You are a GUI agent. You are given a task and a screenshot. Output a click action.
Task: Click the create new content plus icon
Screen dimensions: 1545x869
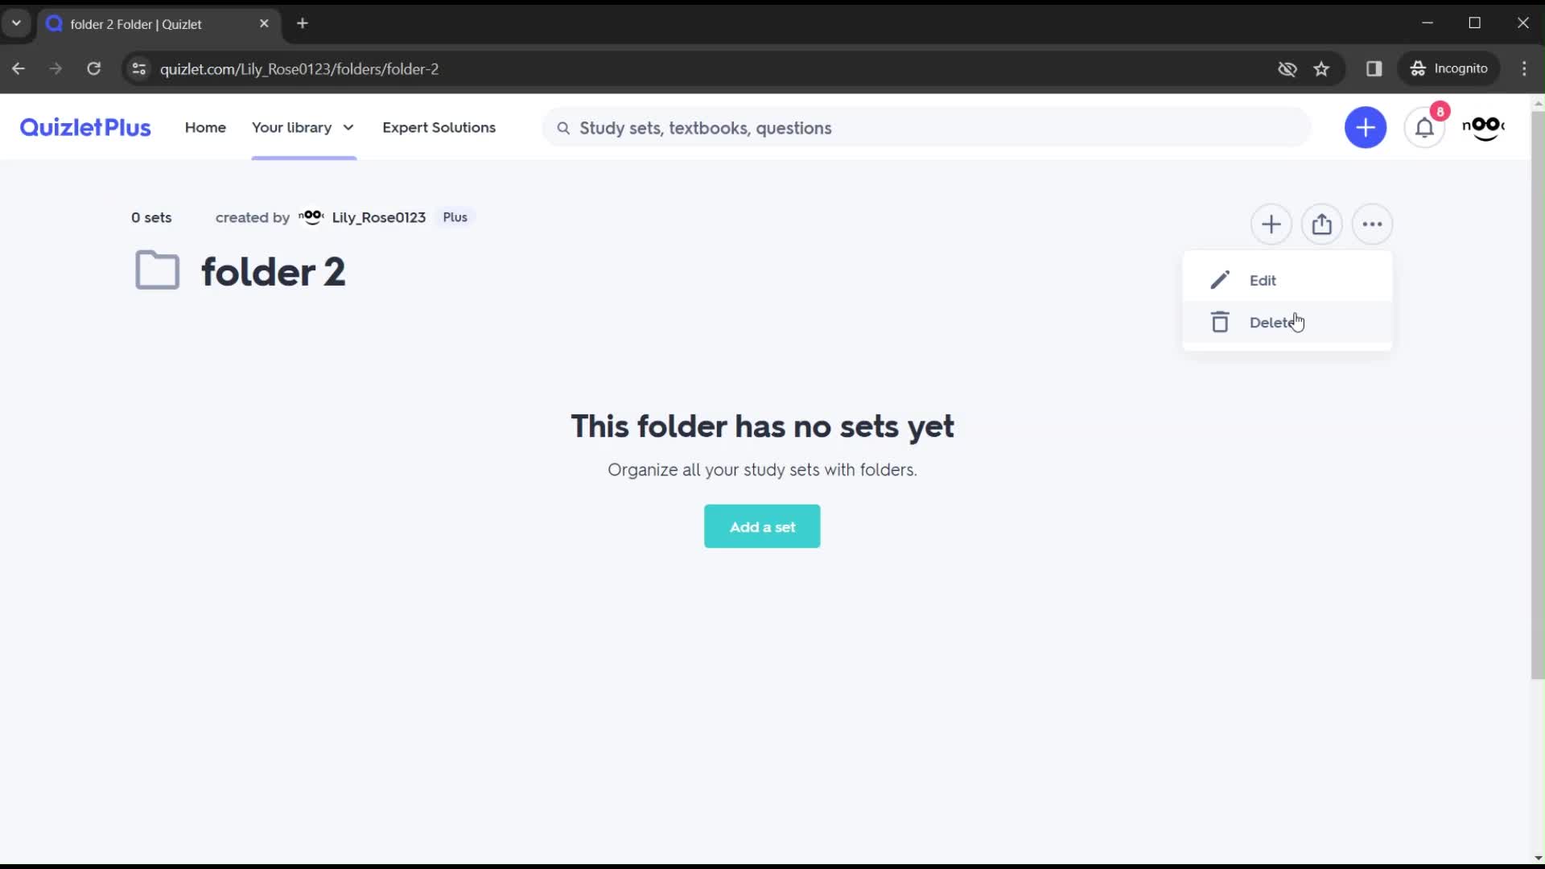[x=1366, y=127]
